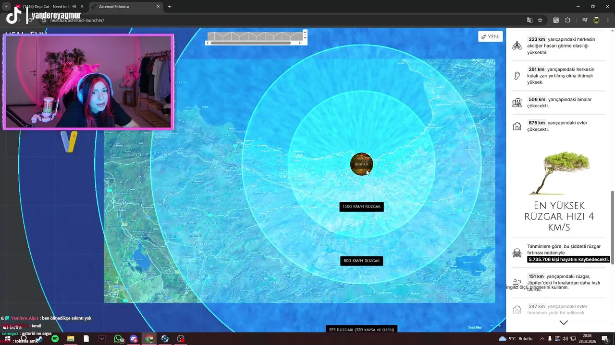Click the translate page icon

click(x=529, y=20)
